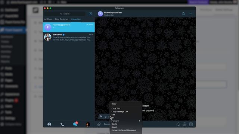This screenshot has width=239, height=134.
Task: Click the FluentSupportTest channel avatar in header
Action: tap(100, 14)
